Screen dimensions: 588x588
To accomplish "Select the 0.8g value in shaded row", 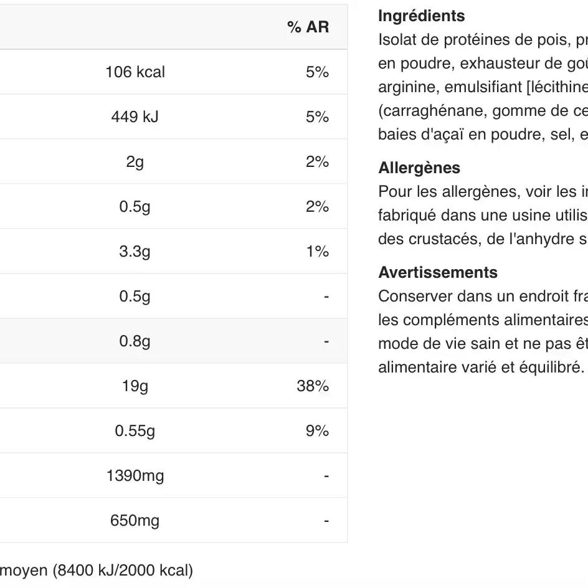I will pyautogui.click(x=135, y=341).
